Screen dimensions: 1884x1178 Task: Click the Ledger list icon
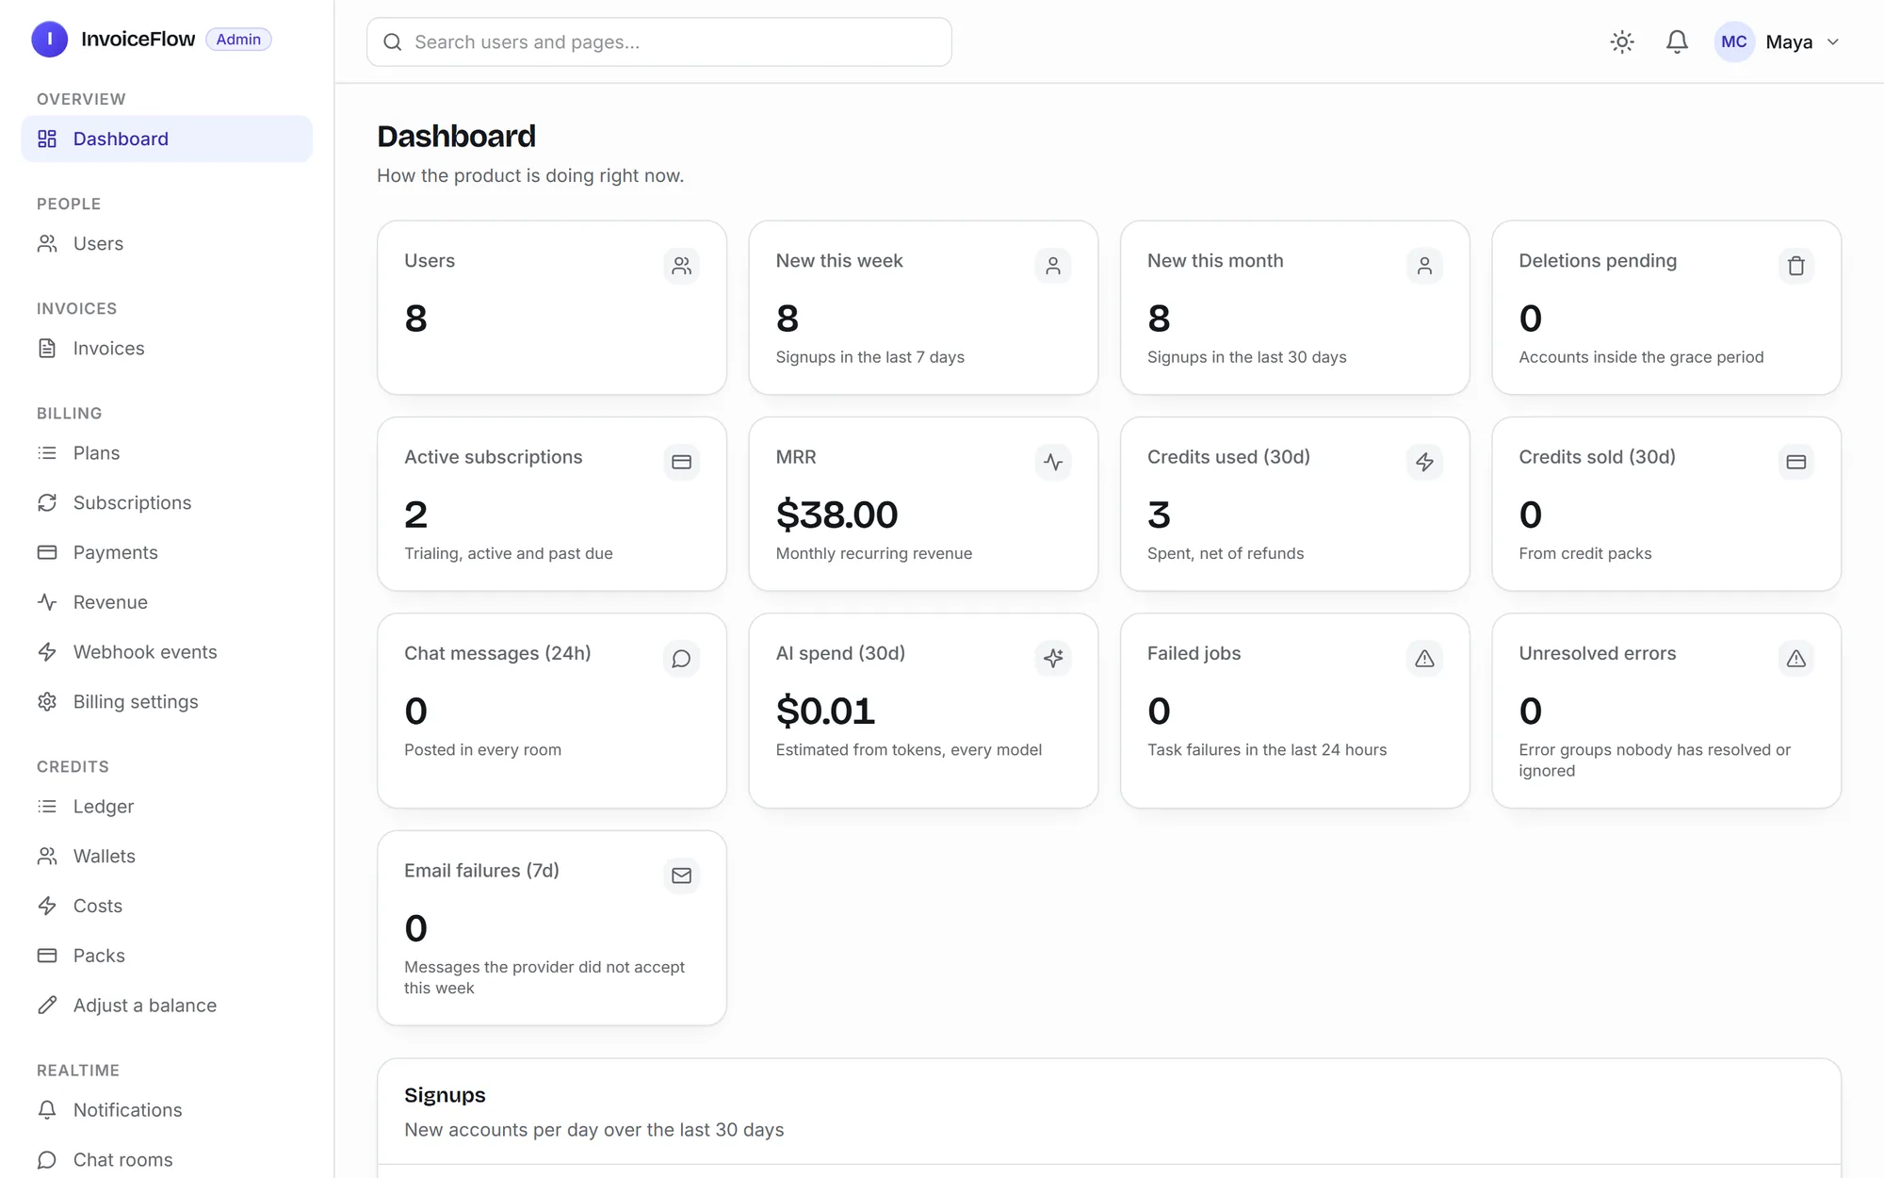click(x=47, y=807)
